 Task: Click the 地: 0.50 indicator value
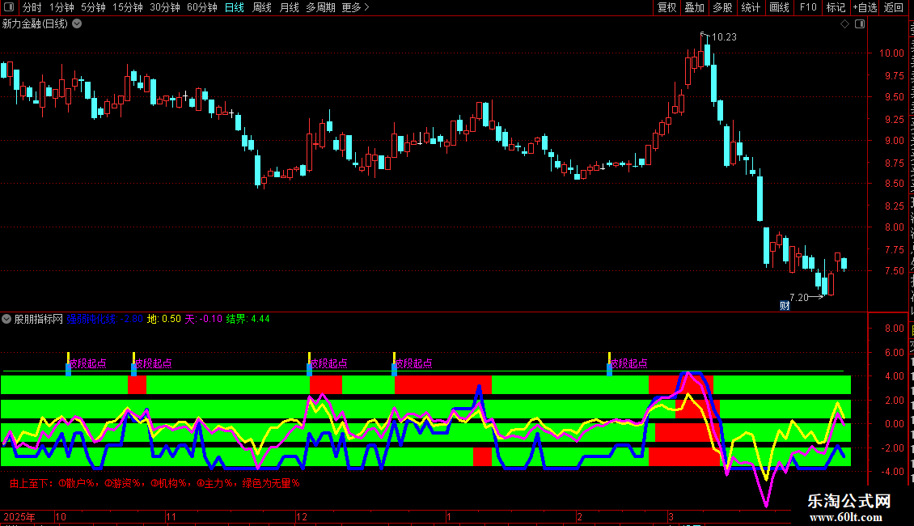point(164,319)
